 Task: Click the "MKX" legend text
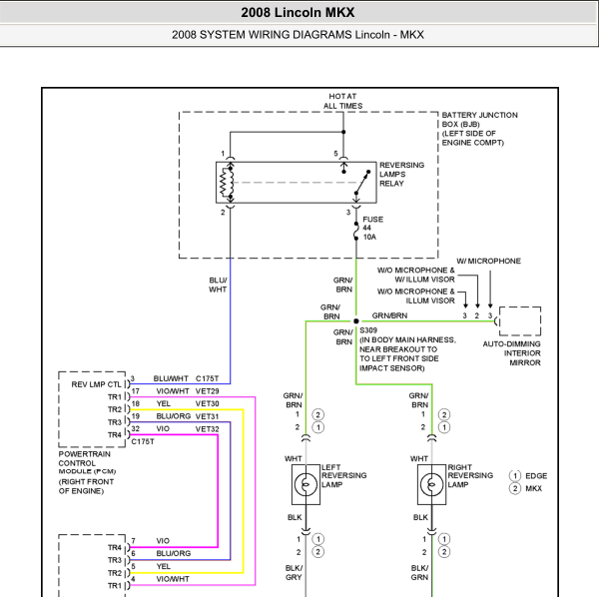point(534,488)
